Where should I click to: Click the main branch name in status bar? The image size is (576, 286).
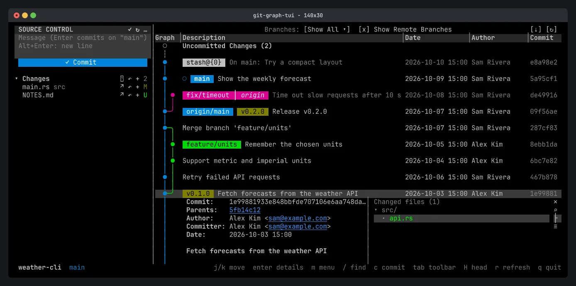pos(77,267)
